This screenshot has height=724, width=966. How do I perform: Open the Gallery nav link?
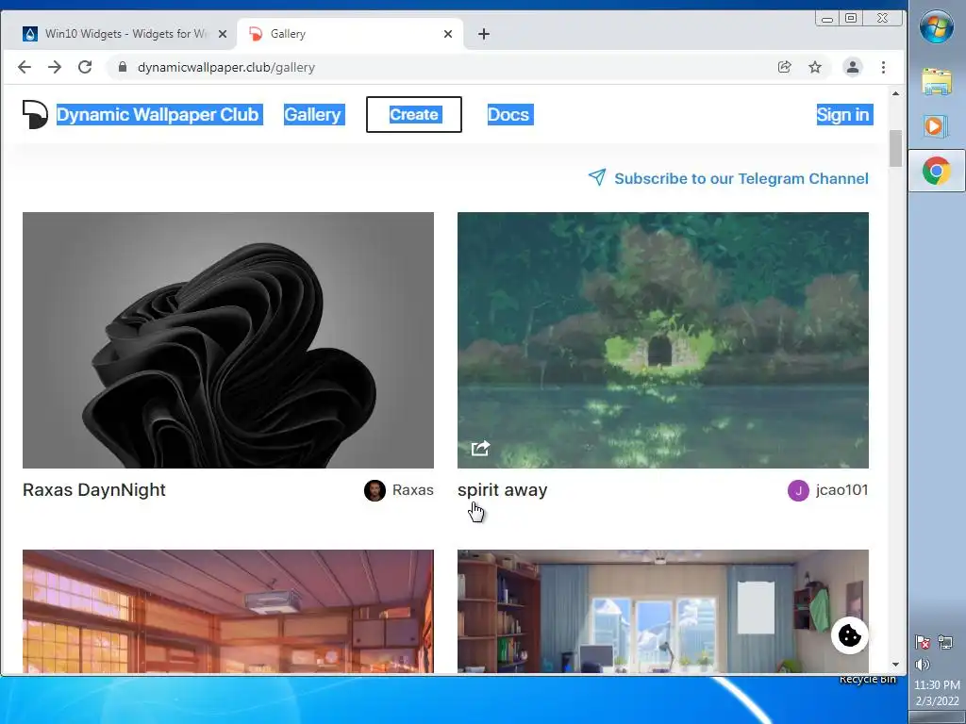click(314, 114)
